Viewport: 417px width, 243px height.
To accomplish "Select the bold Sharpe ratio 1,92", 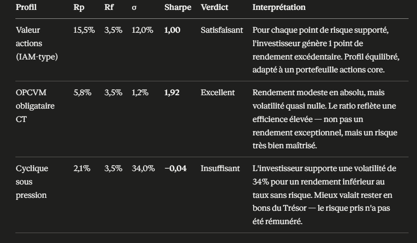I will point(172,93).
